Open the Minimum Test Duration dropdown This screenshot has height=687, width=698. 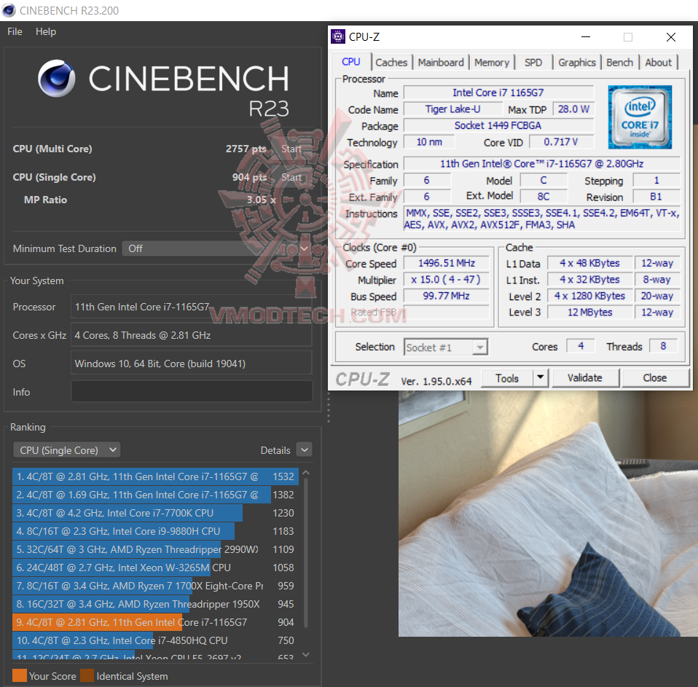point(217,248)
